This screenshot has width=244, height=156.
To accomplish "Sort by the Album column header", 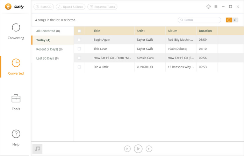I will (x=181, y=31).
